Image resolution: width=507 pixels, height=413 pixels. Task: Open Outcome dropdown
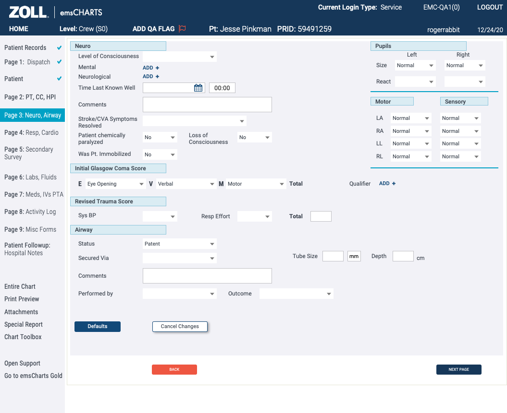click(296, 294)
